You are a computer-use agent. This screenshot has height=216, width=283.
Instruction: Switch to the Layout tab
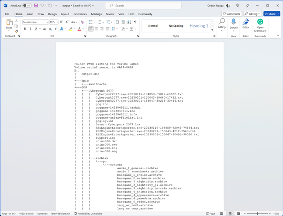[x=65, y=14]
